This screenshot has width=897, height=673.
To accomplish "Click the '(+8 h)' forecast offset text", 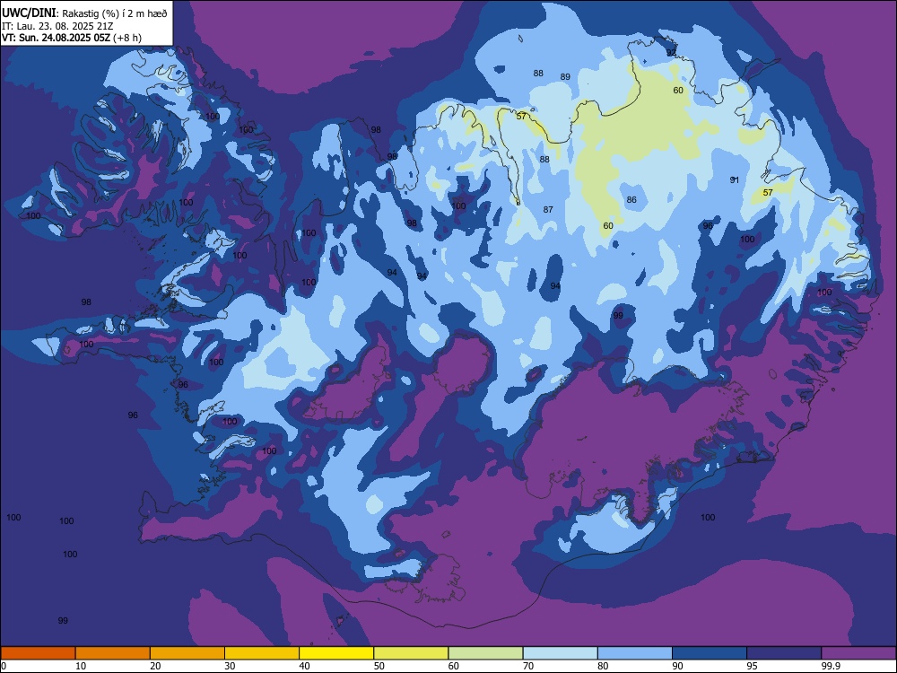I will 127,38.
